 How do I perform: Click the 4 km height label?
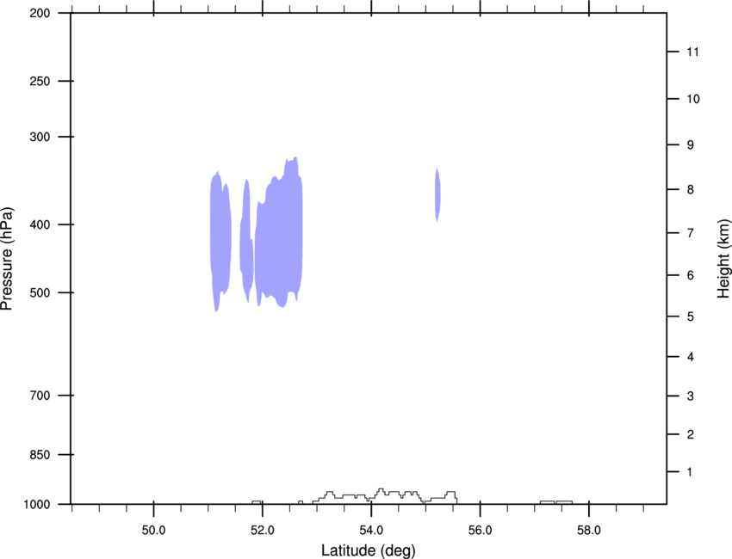pyautogui.click(x=691, y=357)
